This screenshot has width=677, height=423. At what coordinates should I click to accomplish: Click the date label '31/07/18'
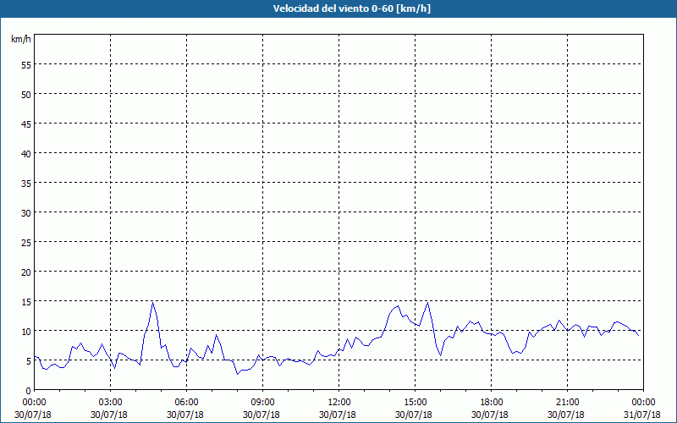click(642, 415)
